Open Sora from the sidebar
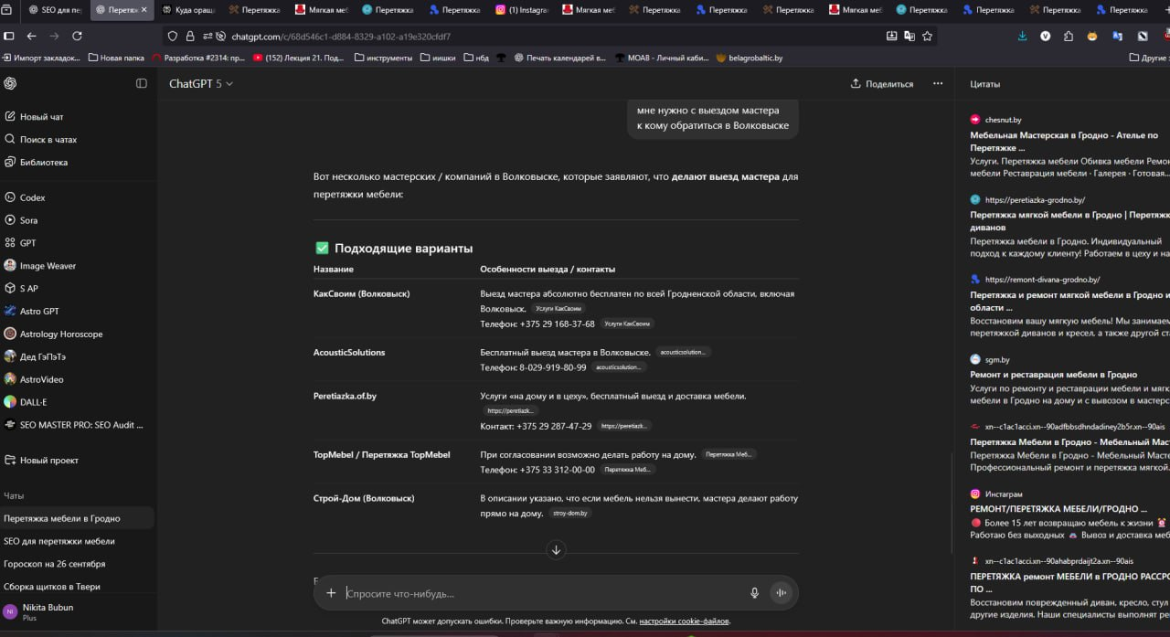Image resolution: width=1170 pixels, height=637 pixels. pos(28,220)
